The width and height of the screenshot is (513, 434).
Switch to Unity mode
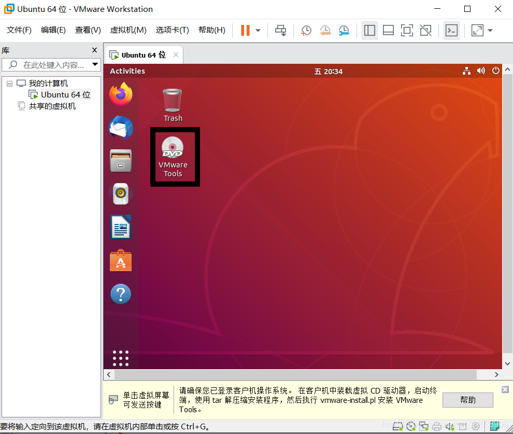(x=425, y=31)
